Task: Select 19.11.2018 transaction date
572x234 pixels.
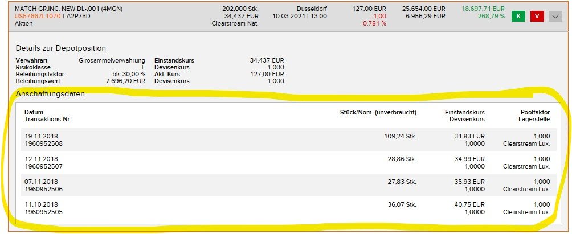Action: 42,136
